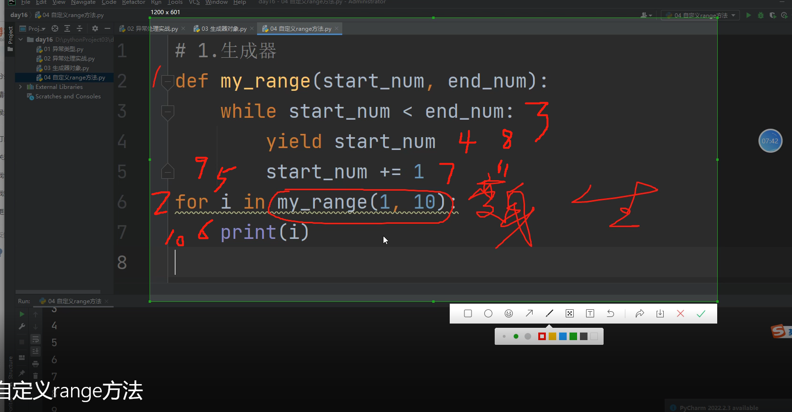Run with coverage from top toolbar
The width and height of the screenshot is (792, 412).
773,15
